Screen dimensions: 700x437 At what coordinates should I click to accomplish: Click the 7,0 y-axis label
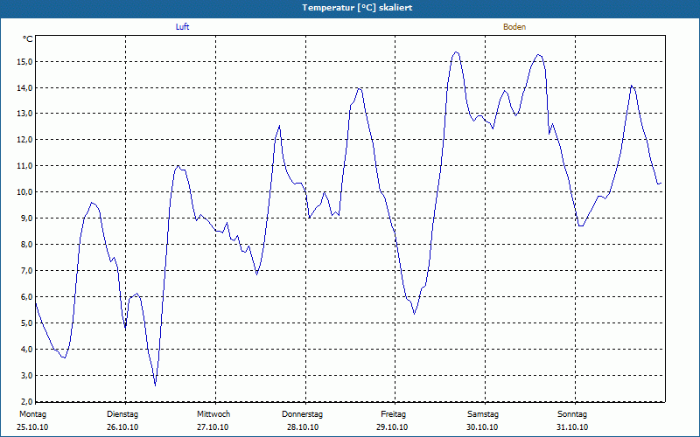[x=26, y=271]
